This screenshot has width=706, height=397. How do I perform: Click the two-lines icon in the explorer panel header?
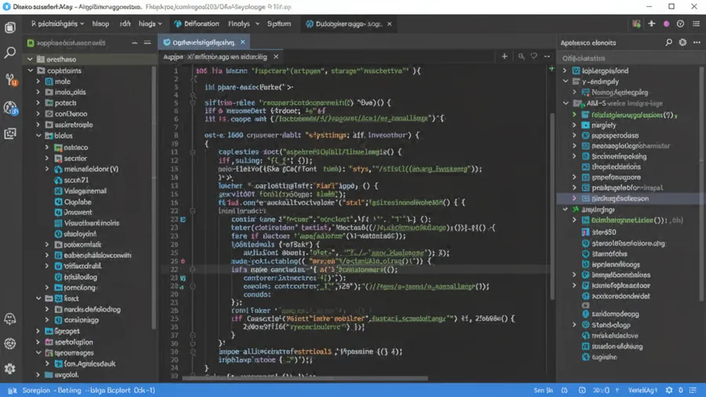point(147,43)
